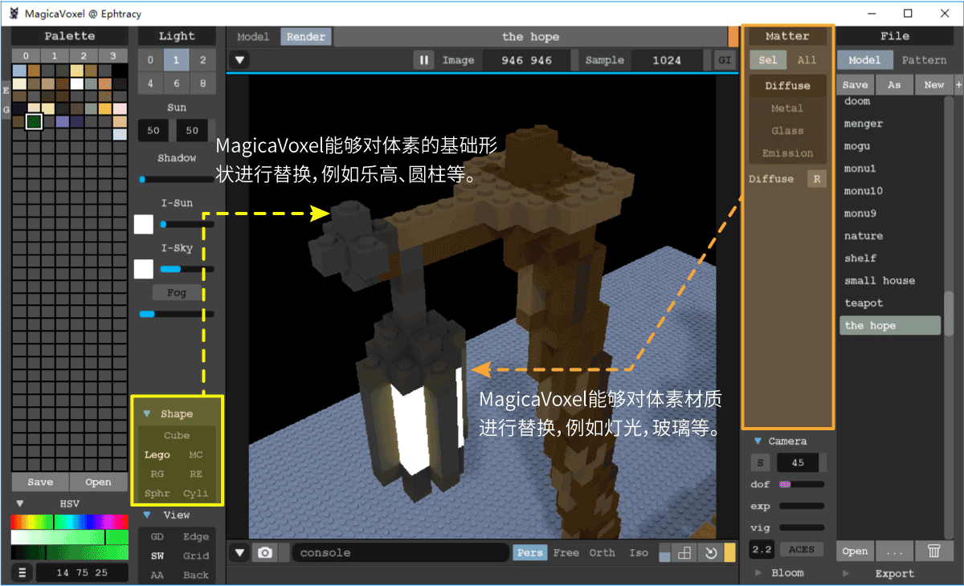Image resolution: width=964 pixels, height=586 pixels.
Task: Delete the model with the trash icon
Action: (x=934, y=551)
